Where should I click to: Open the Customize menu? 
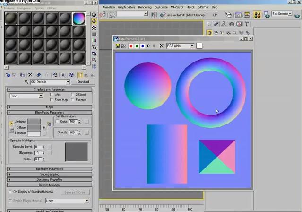point(161,7)
